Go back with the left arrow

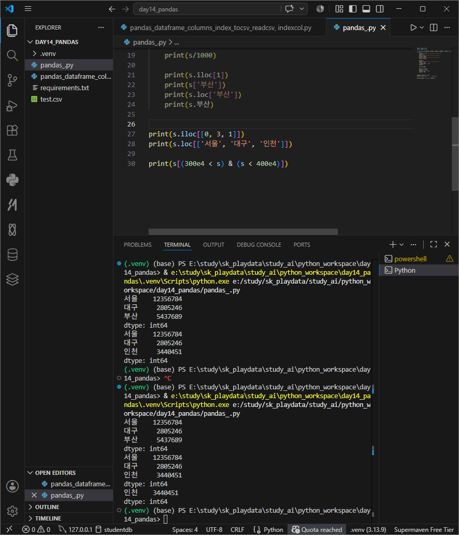point(112,9)
